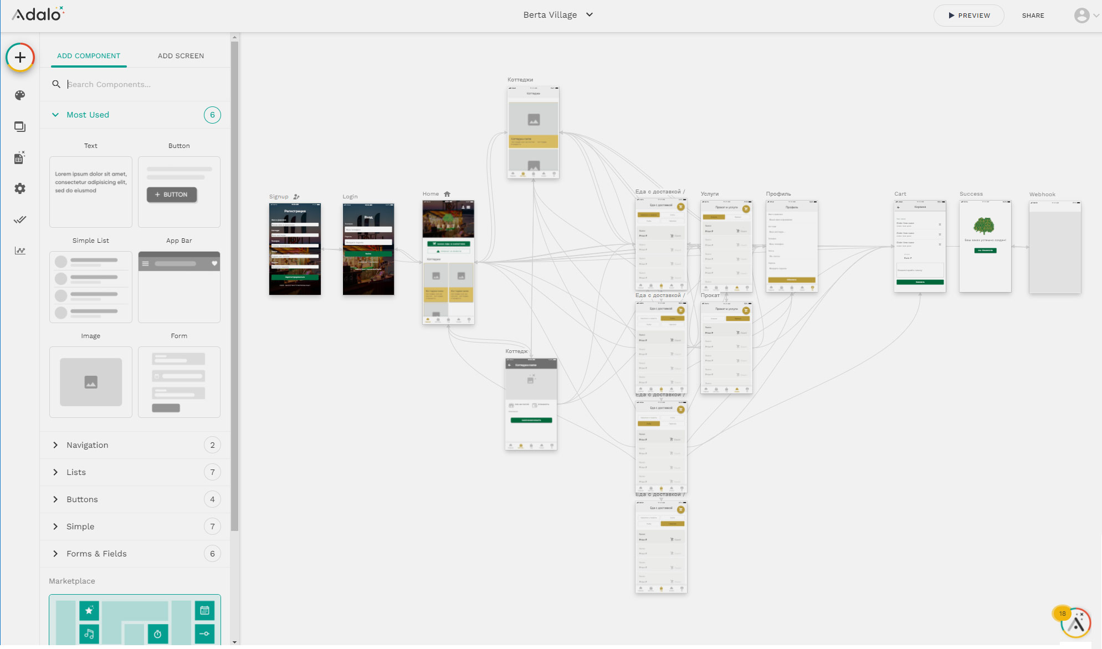Expand the Navigation components group
Screen dimensions: 1102x649
pos(87,445)
